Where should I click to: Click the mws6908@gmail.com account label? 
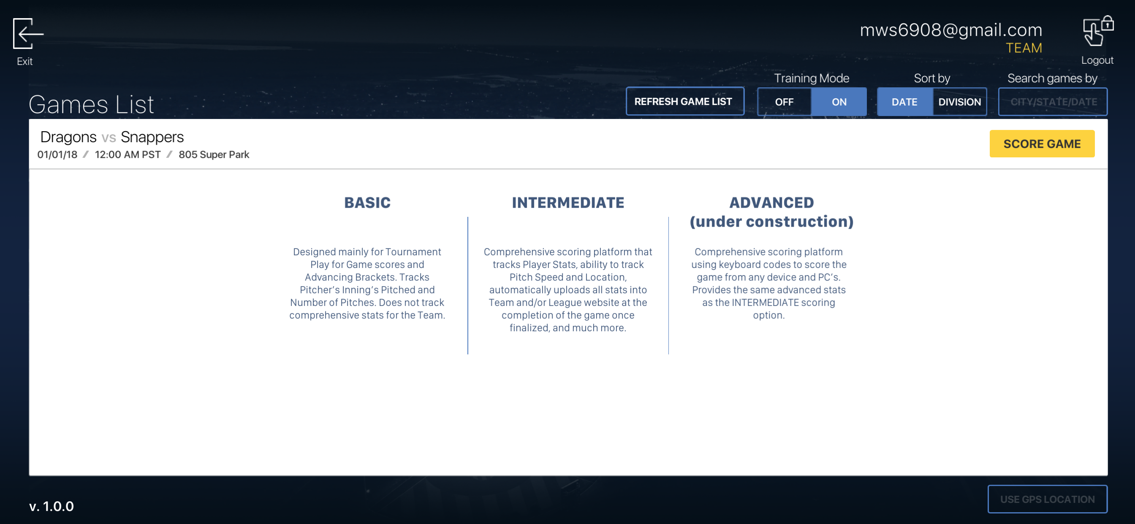pos(951,30)
